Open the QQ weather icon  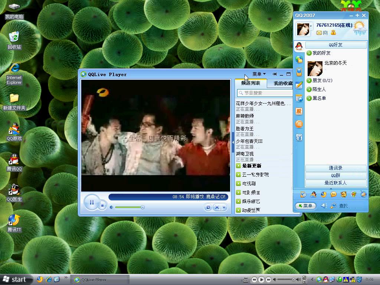click(x=360, y=28)
